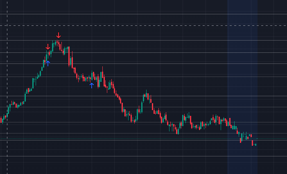Image resolution: width=287 pixels, height=174 pixels.
Task: Click the red down arrow above the chart's highest peak
Action: (59, 36)
